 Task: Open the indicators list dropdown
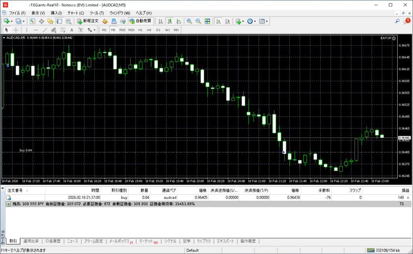[x=240, y=21]
